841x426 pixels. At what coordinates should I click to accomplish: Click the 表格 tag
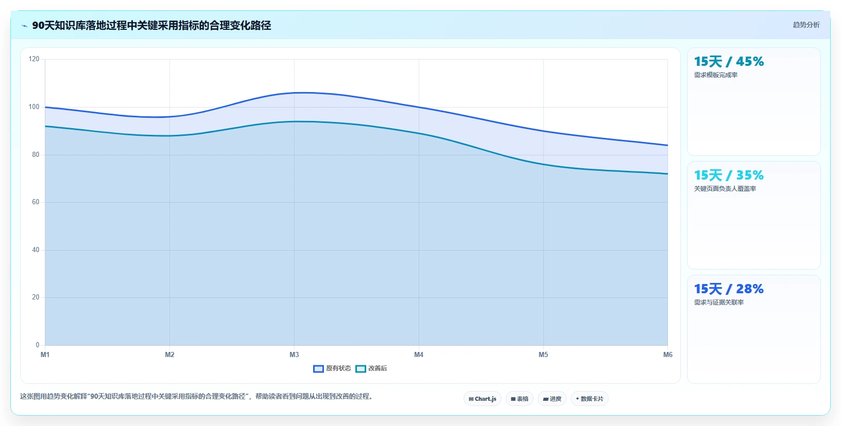pyautogui.click(x=520, y=399)
